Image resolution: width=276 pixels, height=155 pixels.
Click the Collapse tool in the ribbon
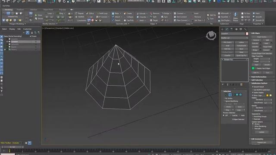coord(129,17)
